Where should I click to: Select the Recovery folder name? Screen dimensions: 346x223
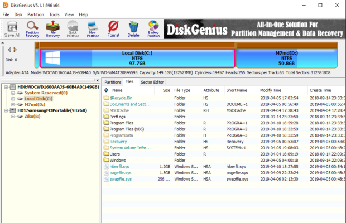(118, 142)
